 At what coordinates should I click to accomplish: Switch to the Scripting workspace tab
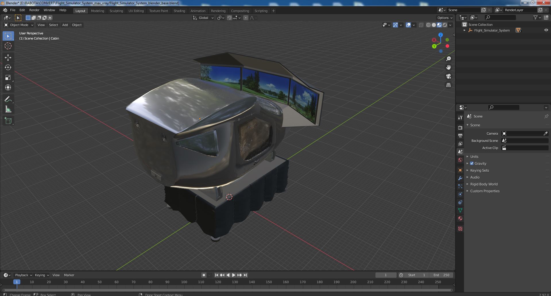pyautogui.click(x=261, y=11)
